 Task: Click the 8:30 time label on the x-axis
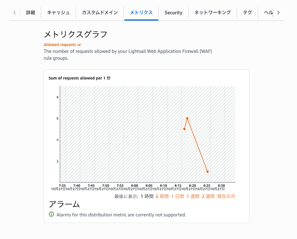click(221, 186)
